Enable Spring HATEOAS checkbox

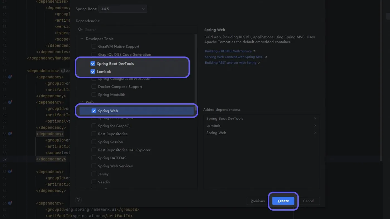coord(94,158)
